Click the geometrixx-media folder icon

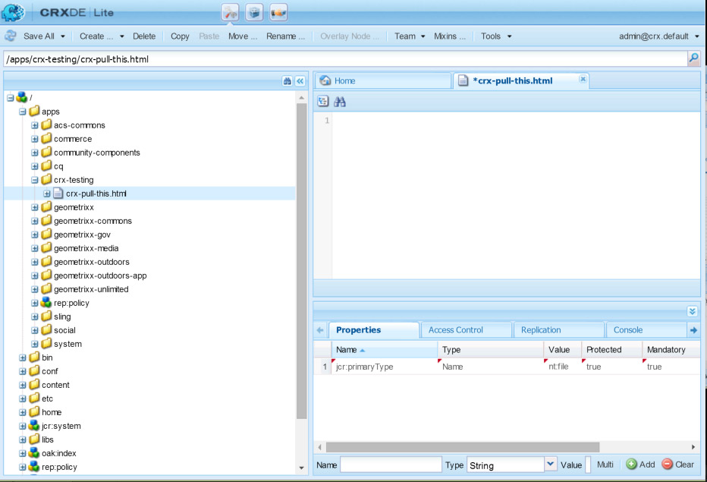click(46, 247)
